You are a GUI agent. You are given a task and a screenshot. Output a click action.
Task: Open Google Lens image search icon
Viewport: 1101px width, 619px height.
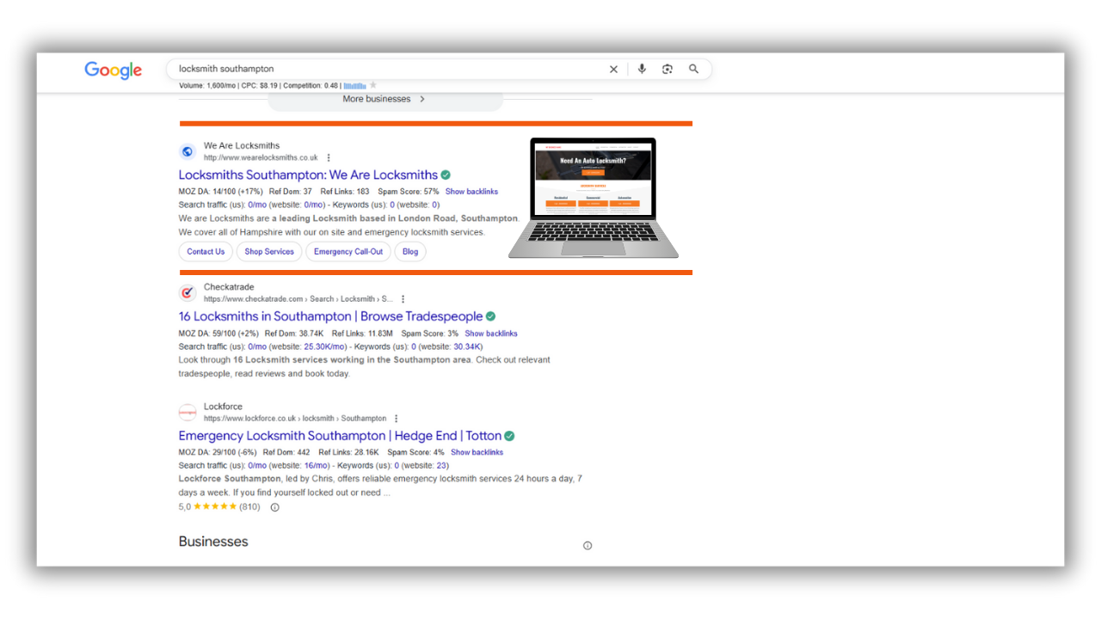[667, 70]
